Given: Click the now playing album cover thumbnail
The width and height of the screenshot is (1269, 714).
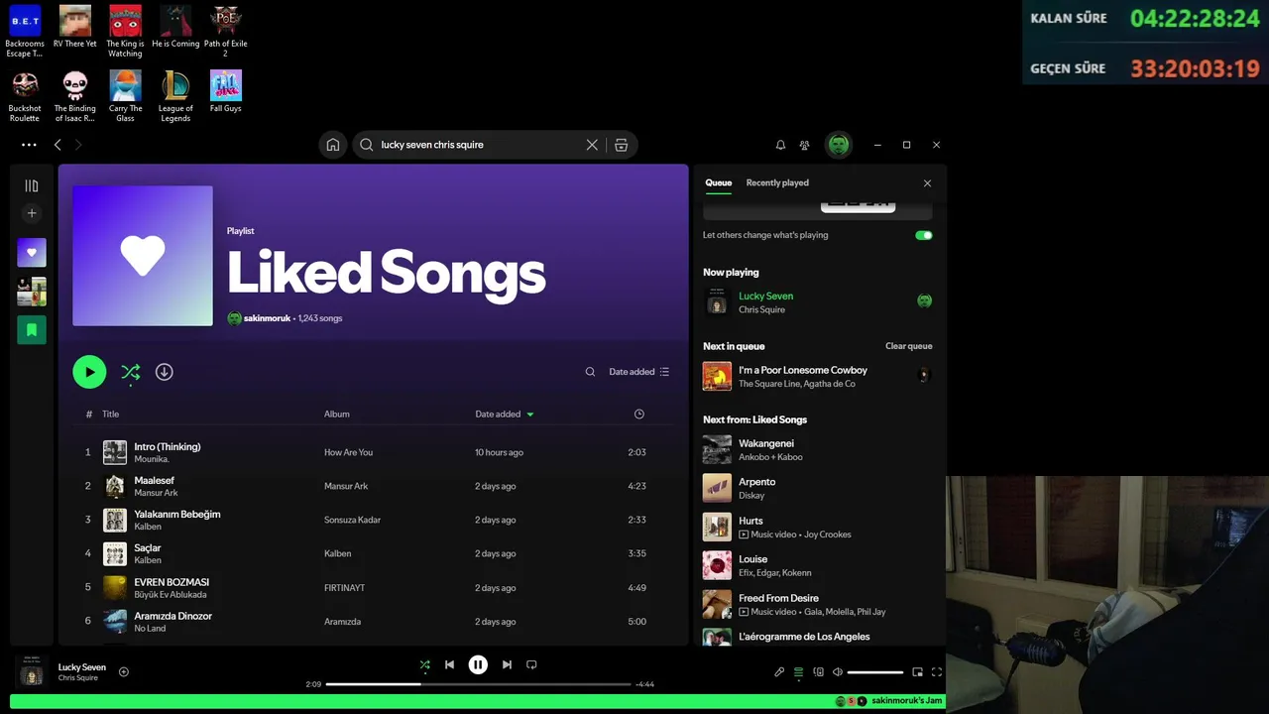Looking at the screenshot, I should pos(32,671).
